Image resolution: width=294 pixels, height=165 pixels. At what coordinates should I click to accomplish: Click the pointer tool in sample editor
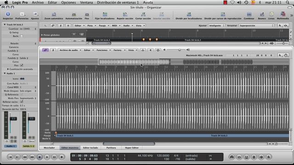(280, 55)
